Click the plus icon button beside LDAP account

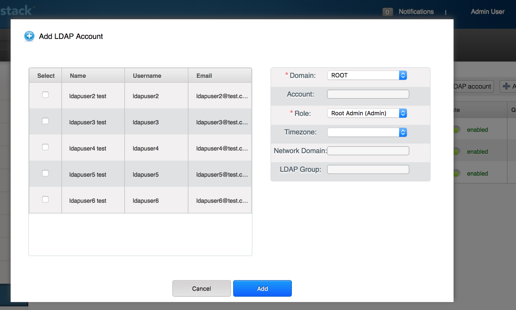pyautogui.click(x=508, y=86)
